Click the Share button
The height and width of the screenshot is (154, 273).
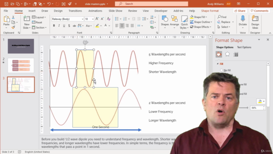[240, 11]
